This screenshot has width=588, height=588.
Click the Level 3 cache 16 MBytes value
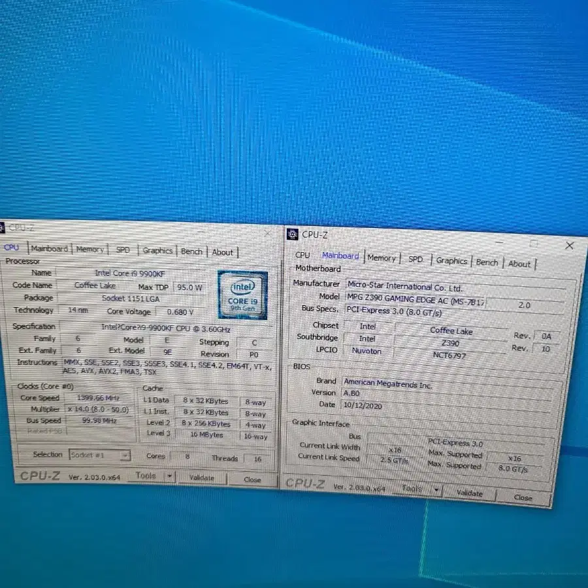(x=206, y=434)
